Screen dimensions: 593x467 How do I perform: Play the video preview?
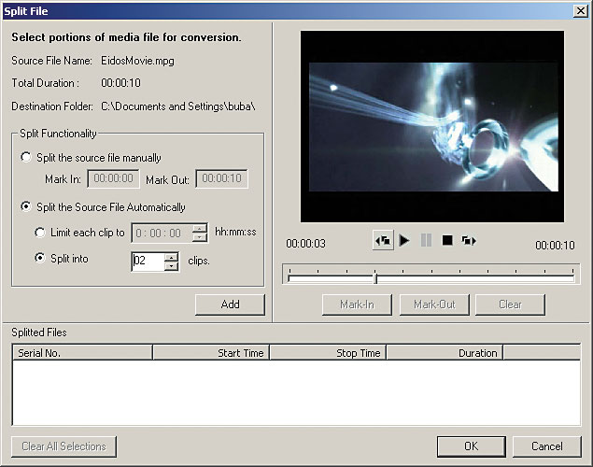tap(404, 240)
